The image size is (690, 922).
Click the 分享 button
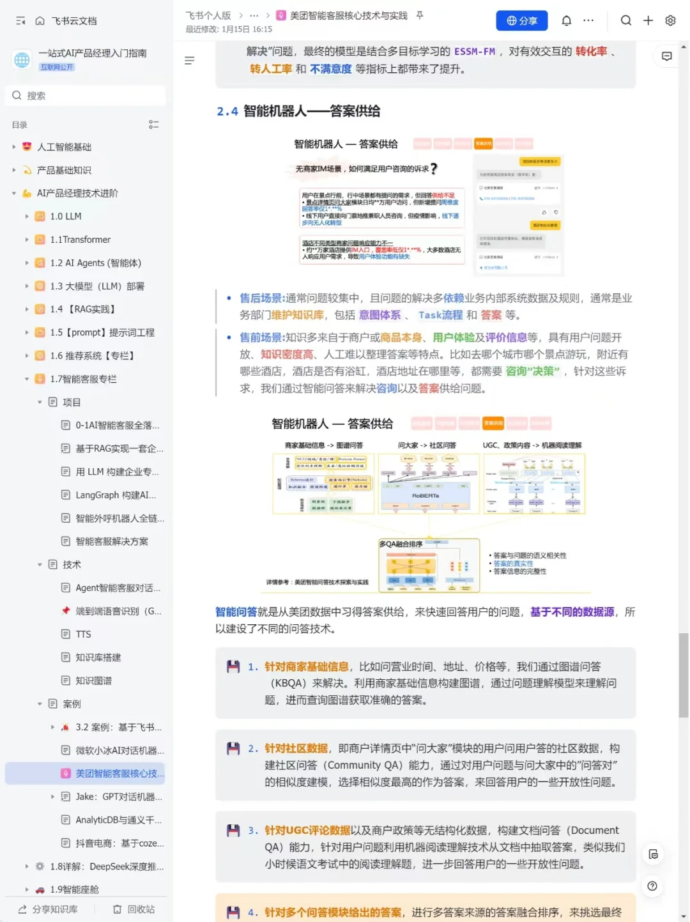click(521, 20)
